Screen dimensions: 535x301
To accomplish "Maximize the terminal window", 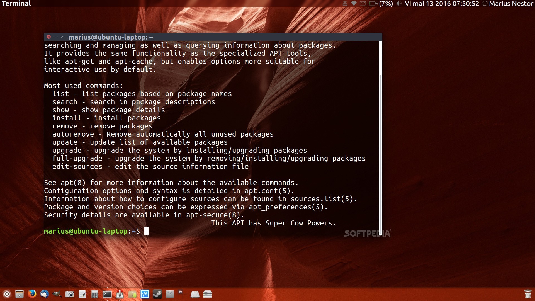I will (x=62, y=37).
